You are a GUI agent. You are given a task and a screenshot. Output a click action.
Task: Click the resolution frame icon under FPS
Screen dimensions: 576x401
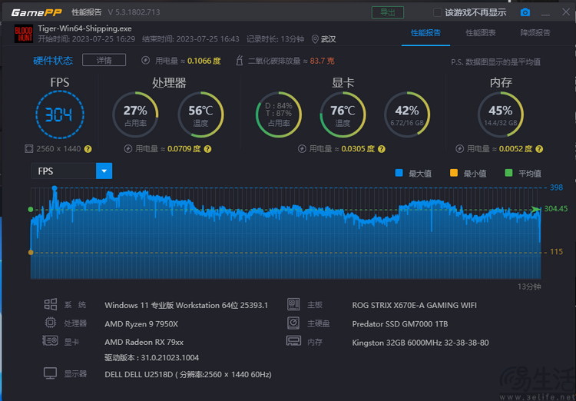coord(28,149)
